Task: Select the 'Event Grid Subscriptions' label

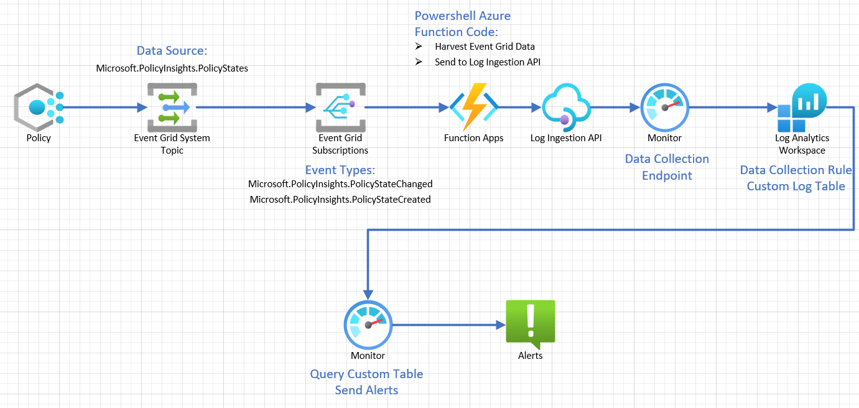Action: point(340,144)
